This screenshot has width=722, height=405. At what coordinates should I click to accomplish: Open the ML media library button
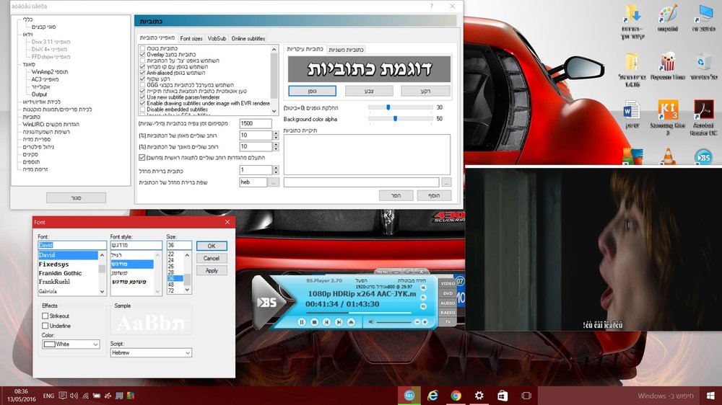pos(423,288)
